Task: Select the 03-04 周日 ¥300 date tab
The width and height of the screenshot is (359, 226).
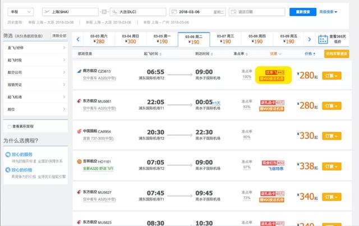Action: pyautogui.click(x=131, y=39)
